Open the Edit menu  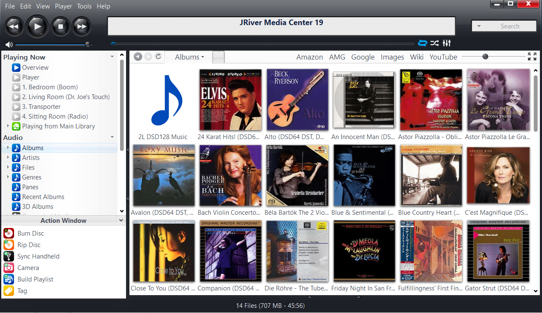26,6
